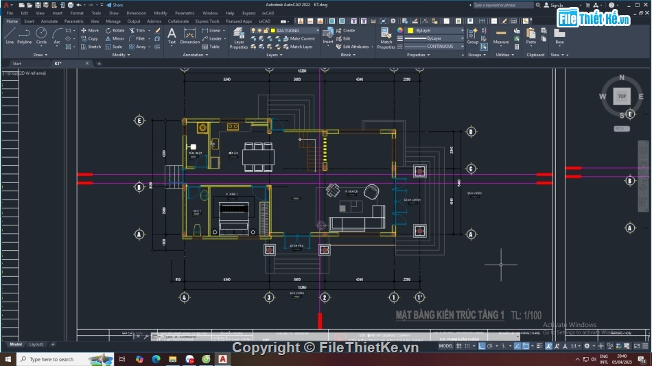Click the Move command
652x366 pixels.
(90, 30)
